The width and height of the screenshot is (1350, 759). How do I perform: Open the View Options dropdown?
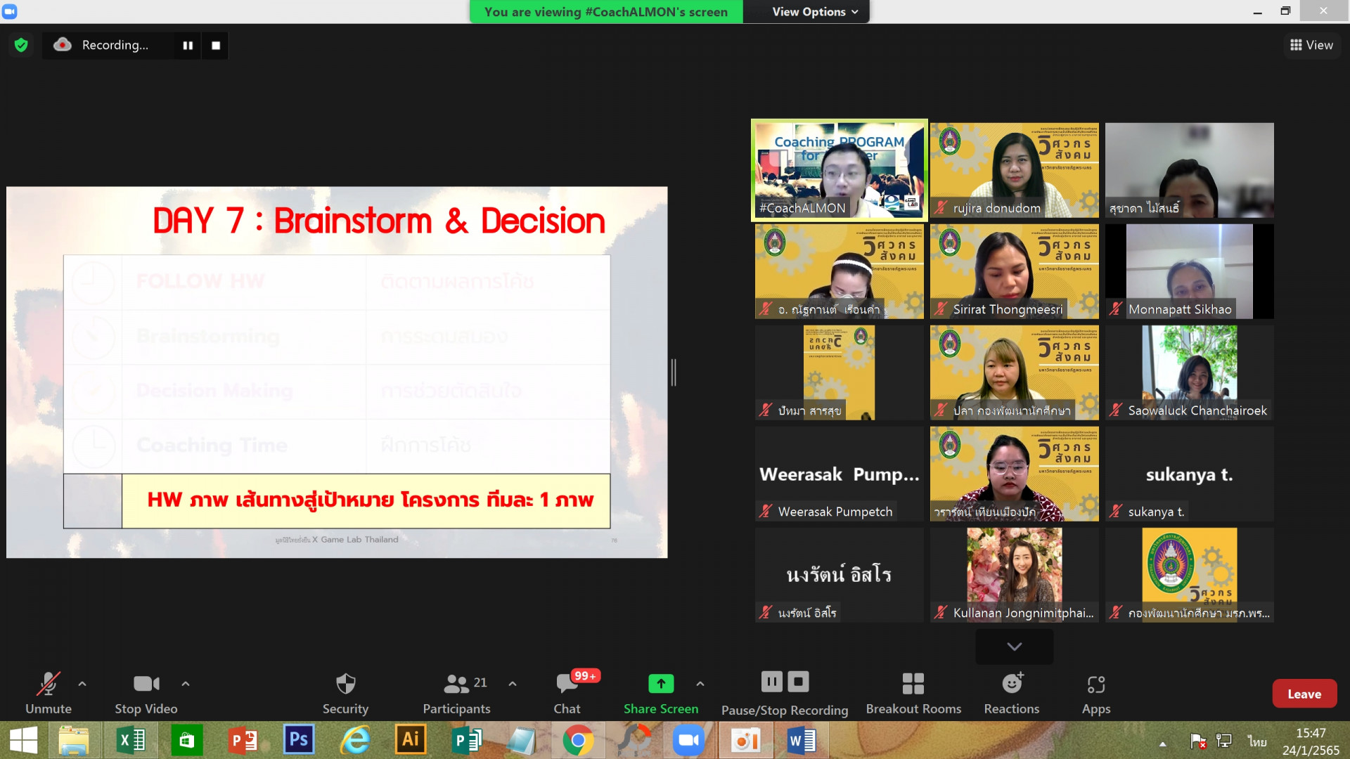814,12
